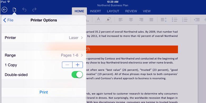Expand the Printer row showing Laser
Image resolution: width=206 pixels, height=103 pixels.
click(x=44, y=38)
